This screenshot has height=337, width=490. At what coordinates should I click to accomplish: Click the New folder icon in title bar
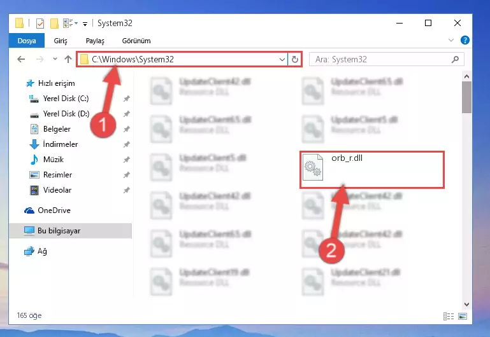[54, 24]
